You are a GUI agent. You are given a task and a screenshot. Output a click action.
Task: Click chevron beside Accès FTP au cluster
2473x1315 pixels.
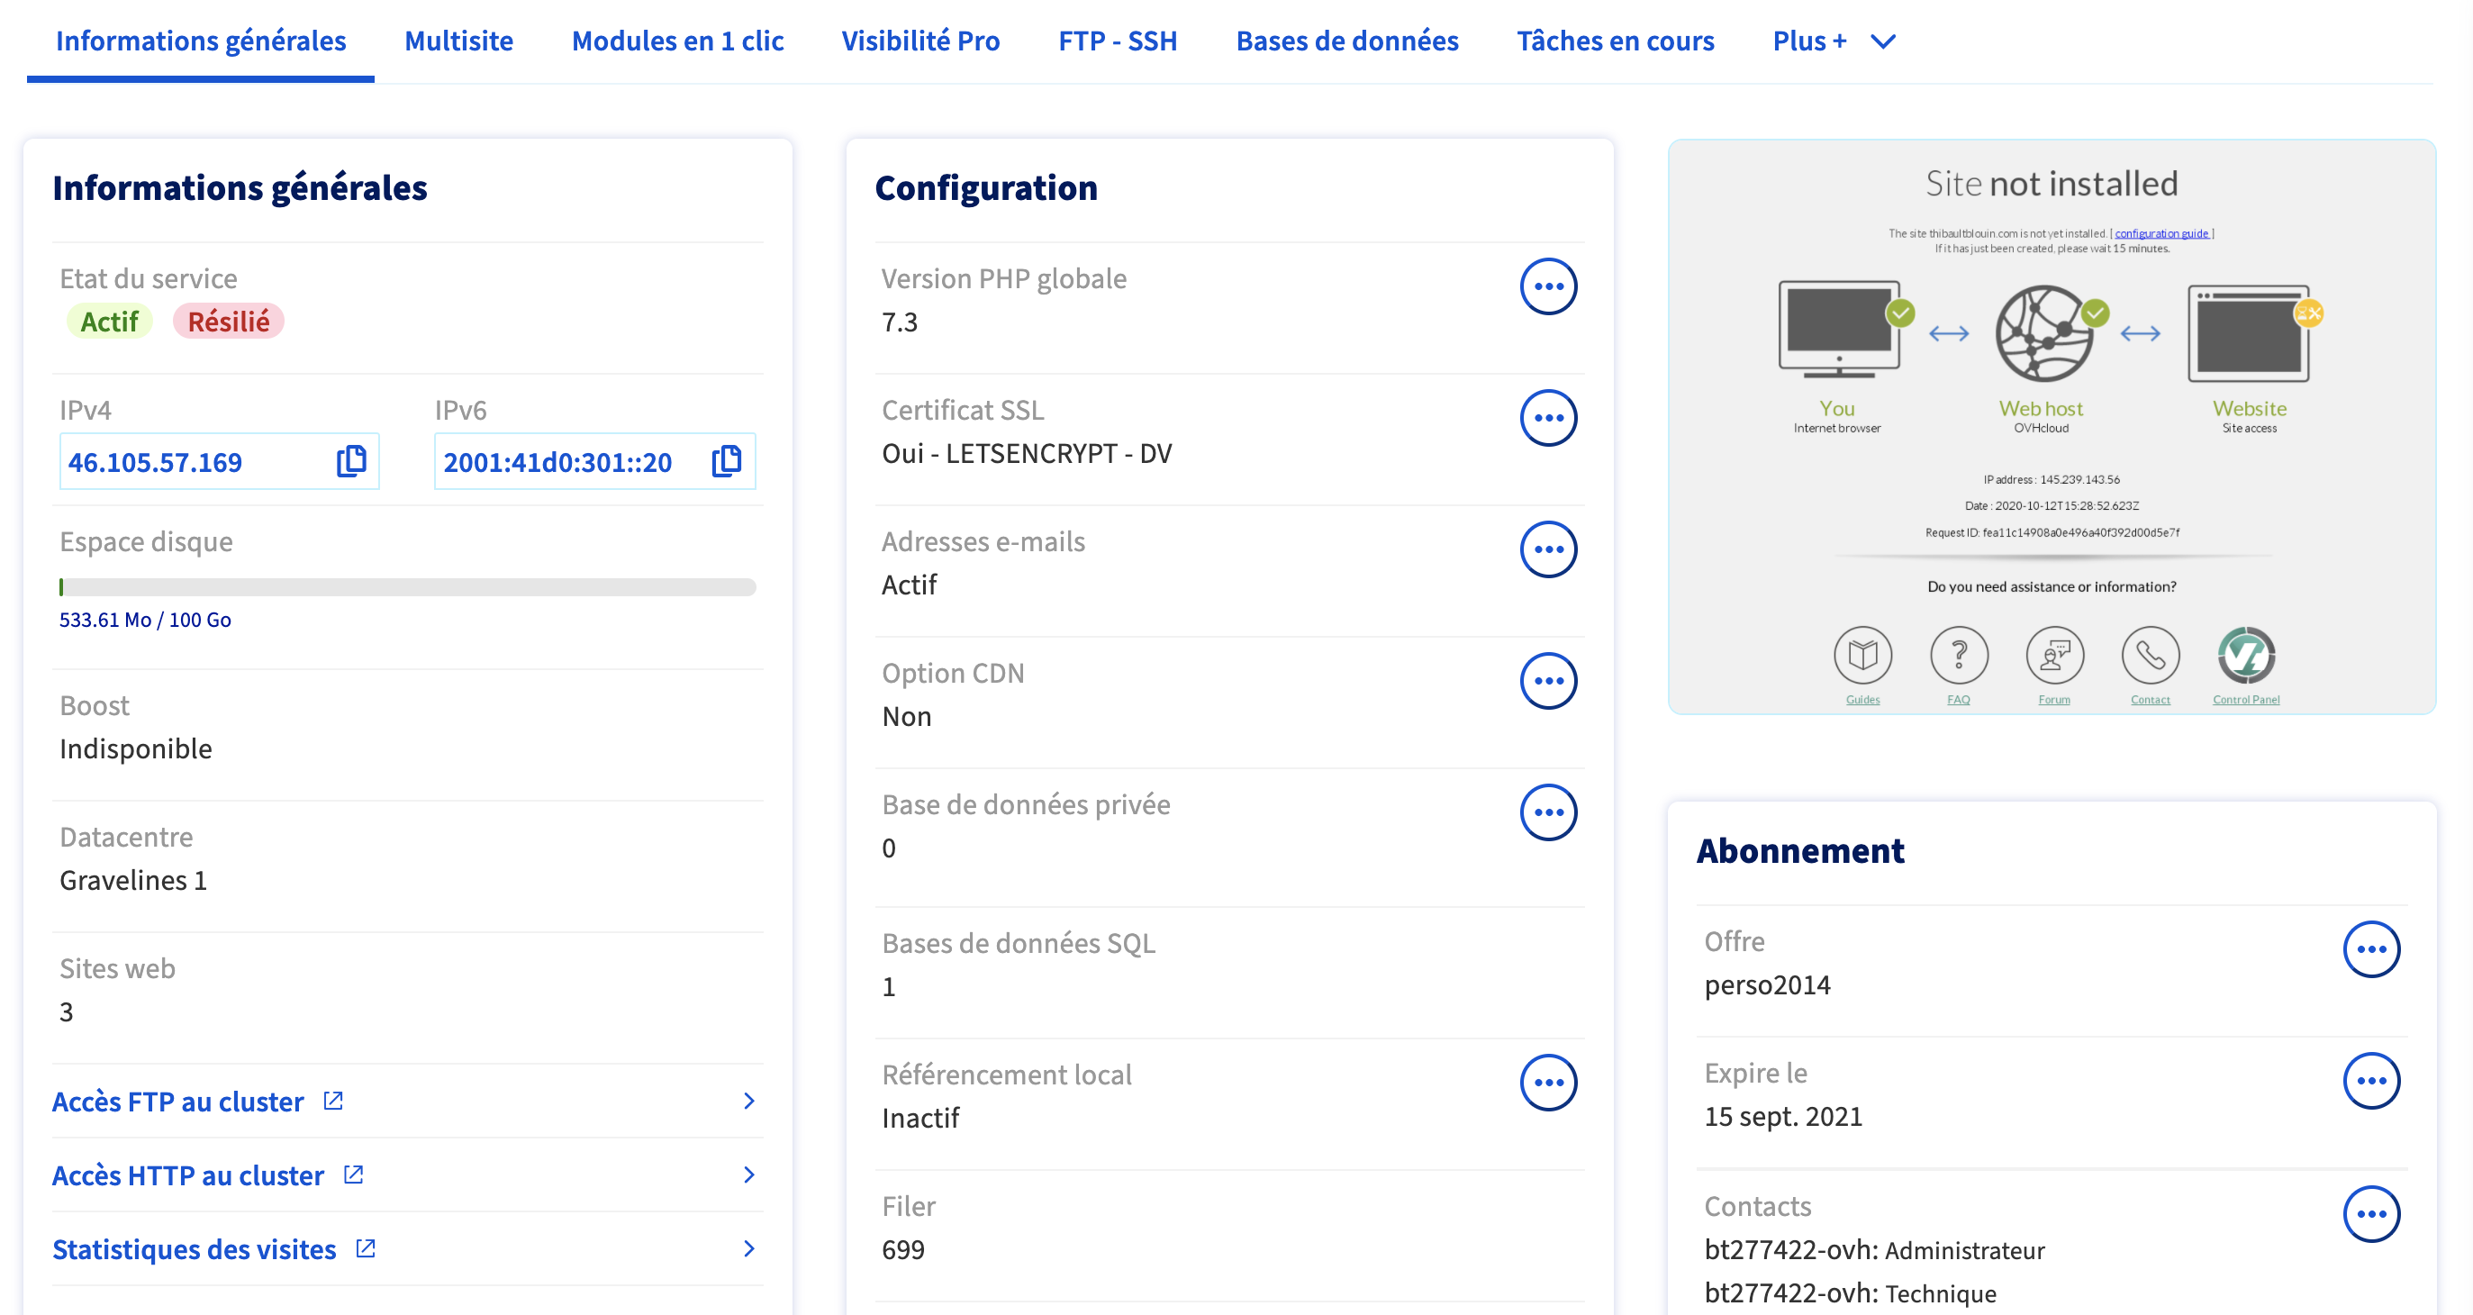tap(748, 1101)
